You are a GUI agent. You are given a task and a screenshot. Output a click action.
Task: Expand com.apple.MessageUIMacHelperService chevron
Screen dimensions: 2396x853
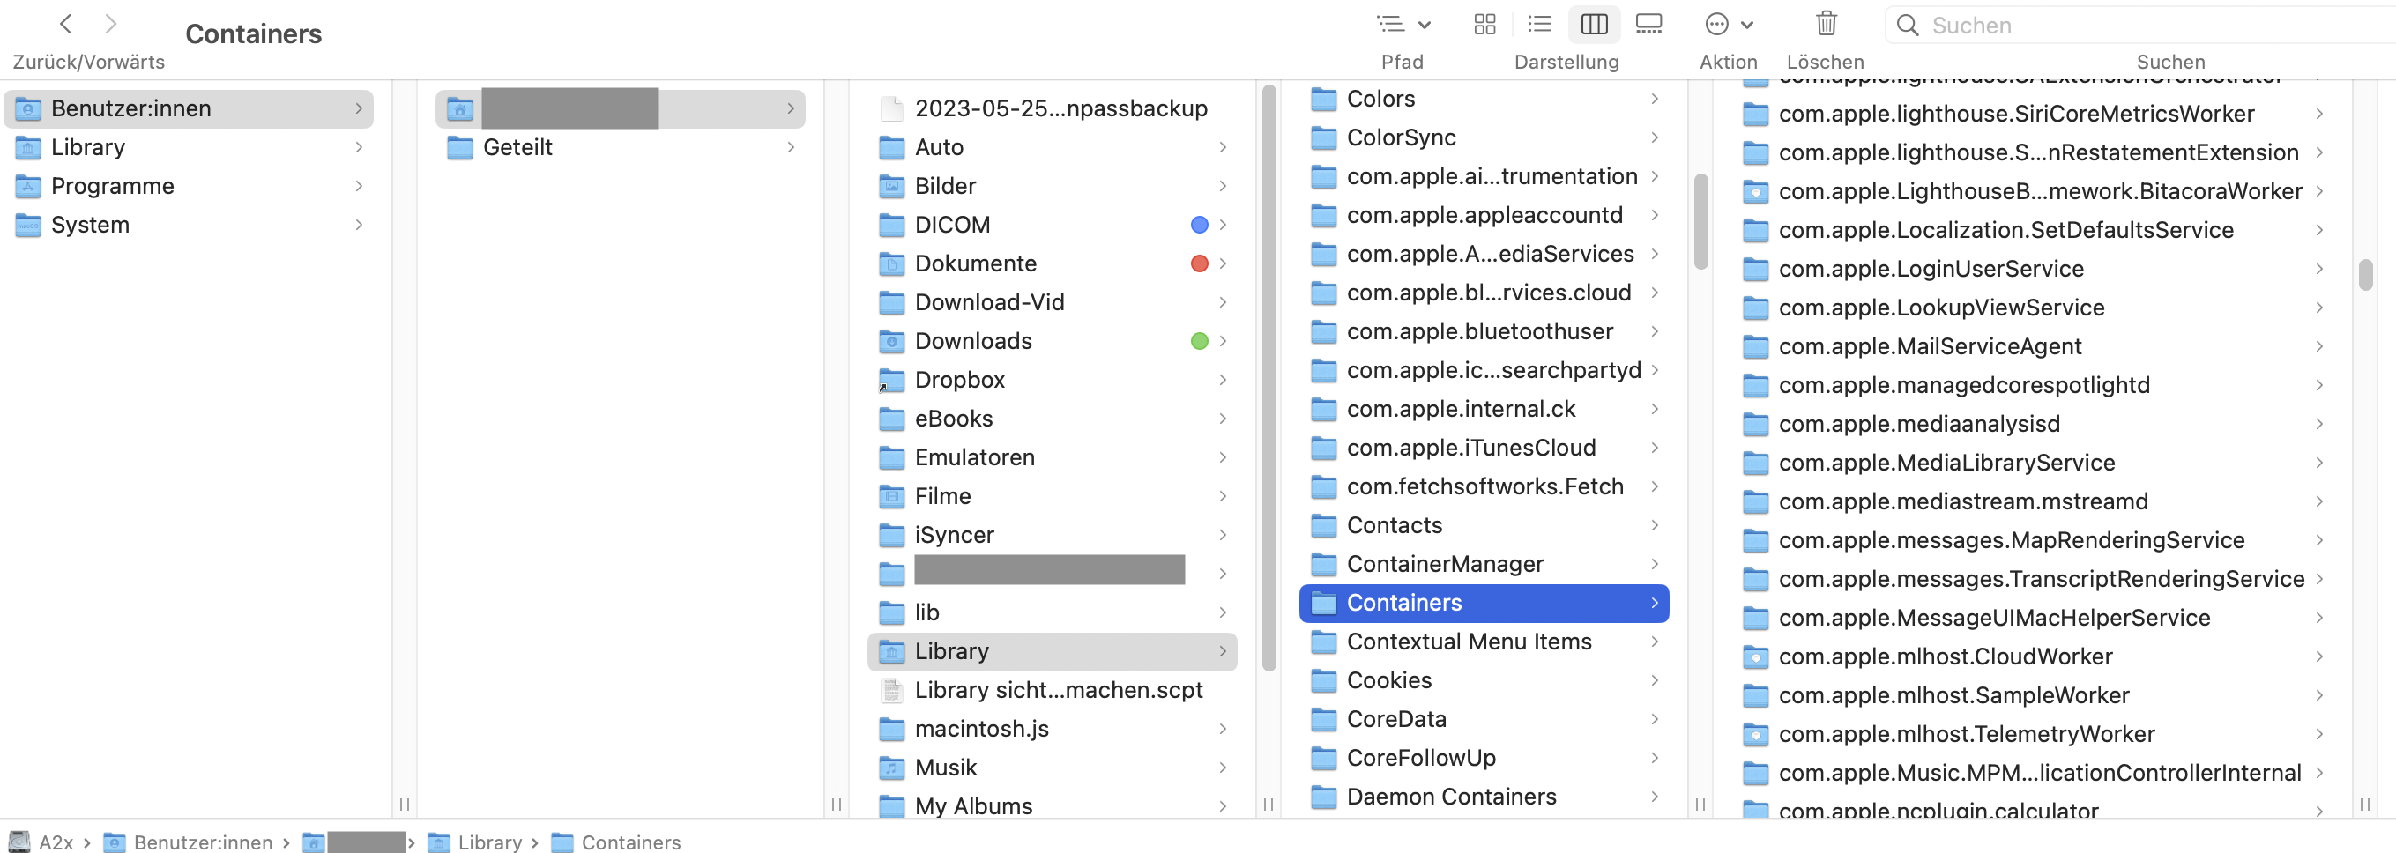tap(2318, 618)
